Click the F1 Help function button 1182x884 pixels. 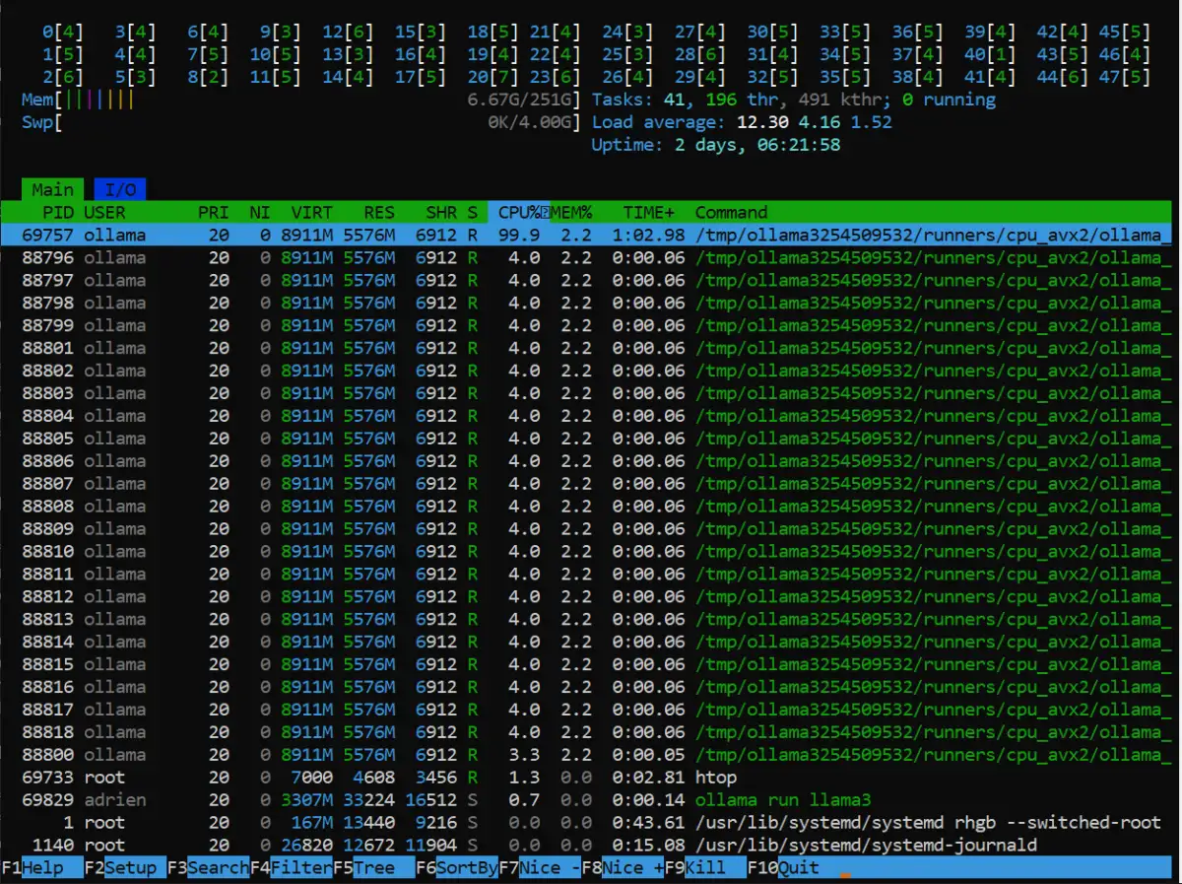(x=42, y=867)
